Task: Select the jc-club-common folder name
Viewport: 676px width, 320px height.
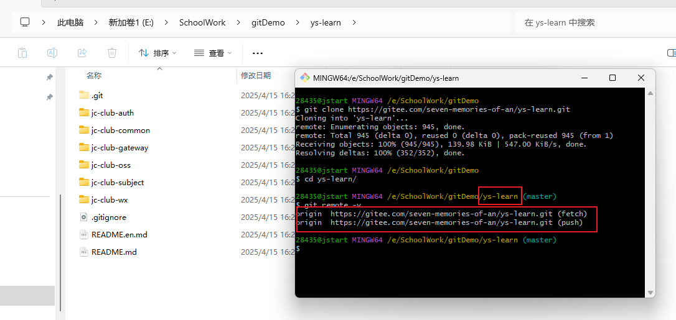Action: [121, 130]
